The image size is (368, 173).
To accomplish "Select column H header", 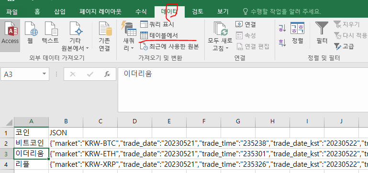I will 272,121.
